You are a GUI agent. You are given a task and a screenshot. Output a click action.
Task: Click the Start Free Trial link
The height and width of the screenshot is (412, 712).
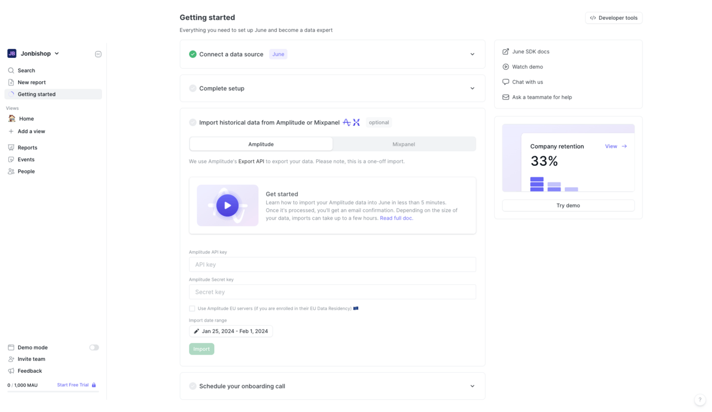point(73,385)
